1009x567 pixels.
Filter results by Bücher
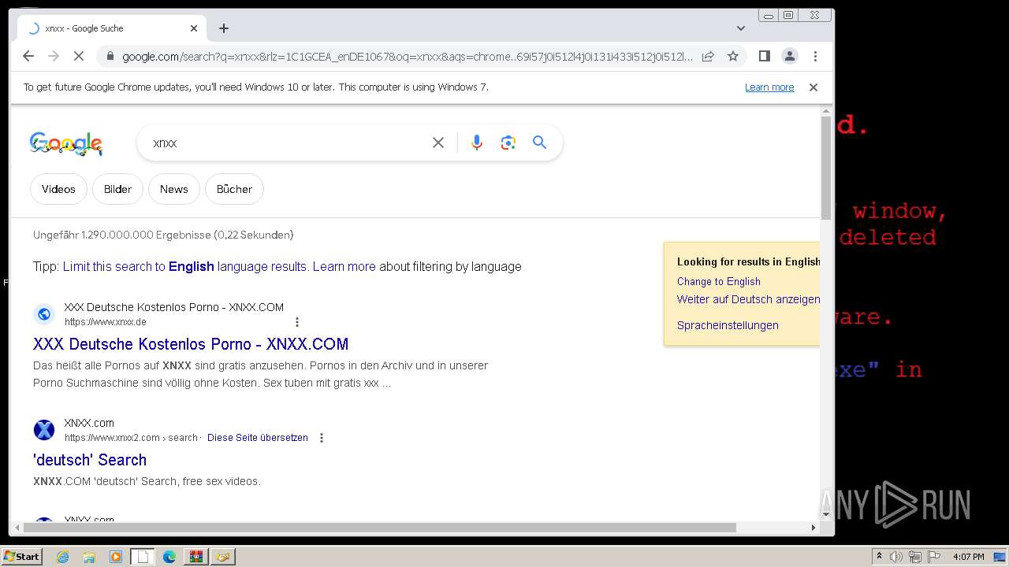click(234, 189)
